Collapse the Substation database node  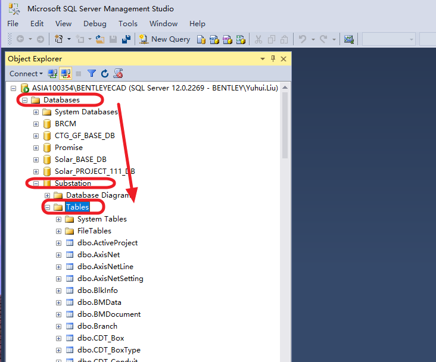click(x=36, y=183)
